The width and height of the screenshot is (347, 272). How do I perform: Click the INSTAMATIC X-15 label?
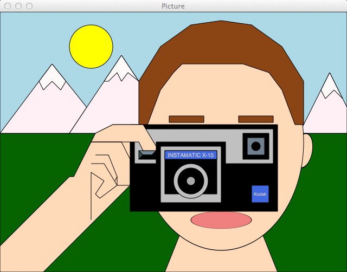190,155
